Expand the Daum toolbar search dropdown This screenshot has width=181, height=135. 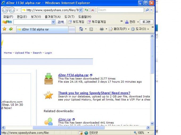pyautogui.click(x=53, y=22)
